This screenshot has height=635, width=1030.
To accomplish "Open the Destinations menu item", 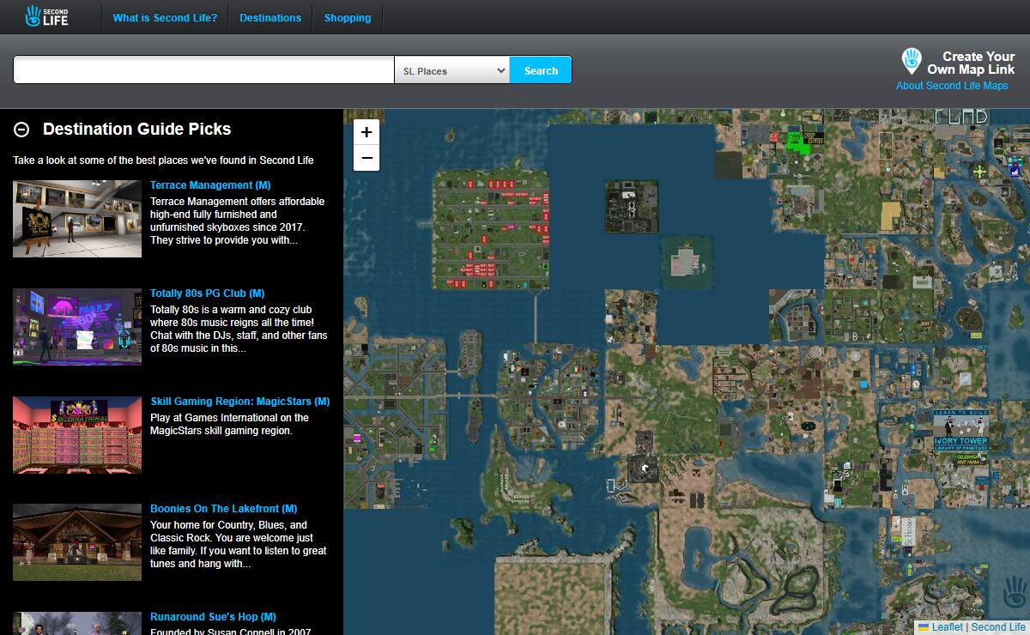I will [270, 17].
